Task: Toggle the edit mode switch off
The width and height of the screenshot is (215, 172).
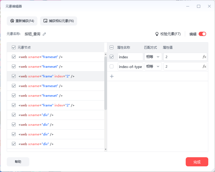Action: click(x=202, y=34)
